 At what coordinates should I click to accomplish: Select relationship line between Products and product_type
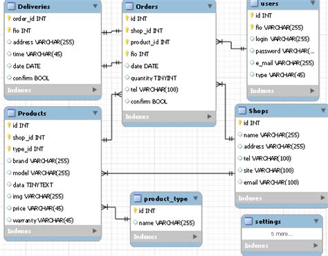116,213
